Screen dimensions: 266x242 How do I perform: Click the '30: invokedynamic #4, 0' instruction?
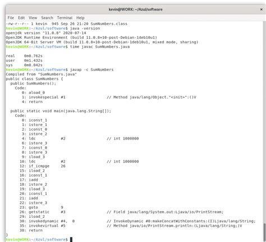[47, 221]
